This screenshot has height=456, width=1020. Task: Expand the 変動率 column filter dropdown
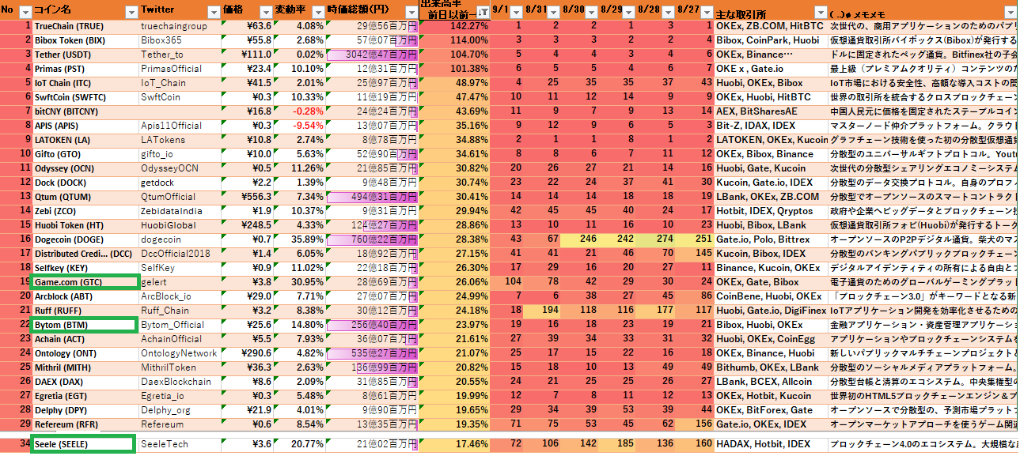(x=317, y=12)
